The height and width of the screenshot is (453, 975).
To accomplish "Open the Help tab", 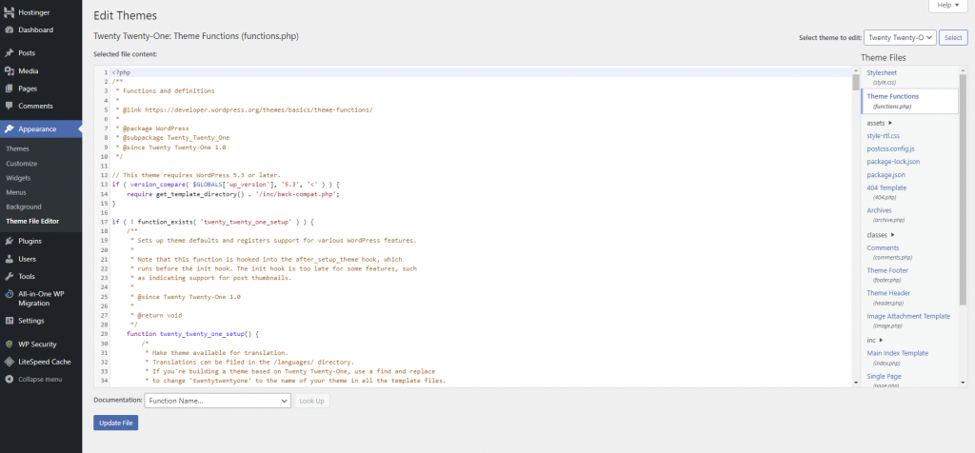I will tap(947, 6).
